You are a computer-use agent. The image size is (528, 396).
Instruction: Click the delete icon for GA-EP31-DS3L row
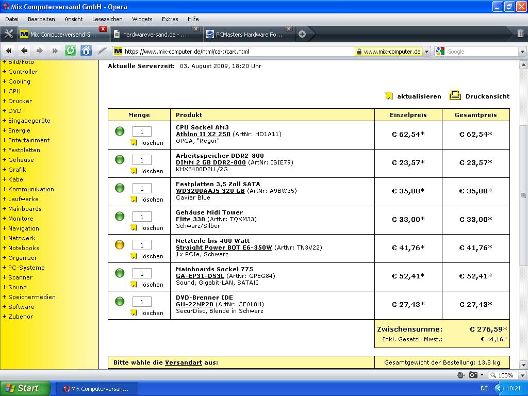pyautogui.click(x=134, y=285)
